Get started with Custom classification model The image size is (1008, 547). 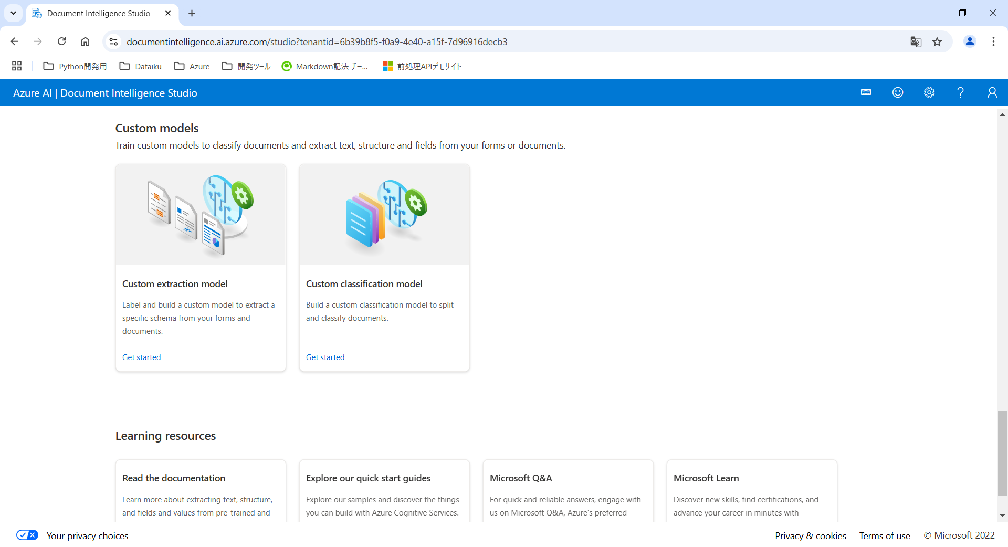pos(325,357)
